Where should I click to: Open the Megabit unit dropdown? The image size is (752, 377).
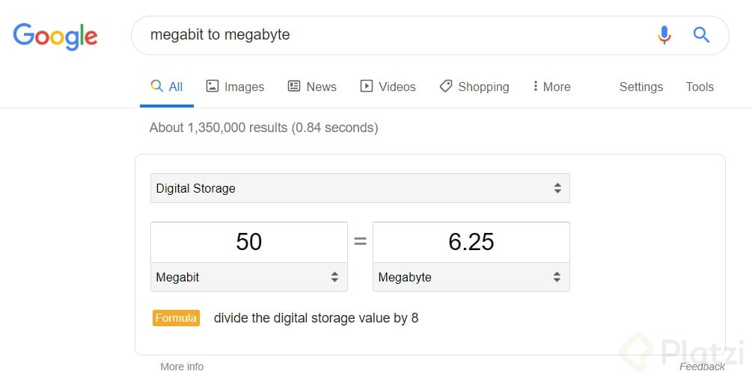pos(249,277)
